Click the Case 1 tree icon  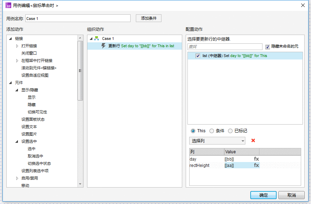coord(97,38)
